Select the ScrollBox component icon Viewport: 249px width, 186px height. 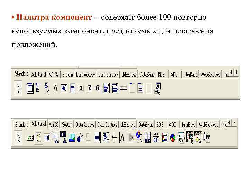97,137
